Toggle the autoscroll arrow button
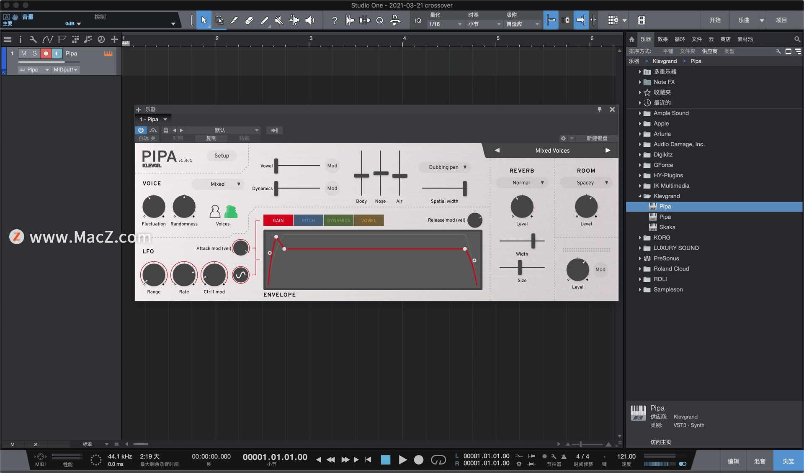 [x=580, y=20]
